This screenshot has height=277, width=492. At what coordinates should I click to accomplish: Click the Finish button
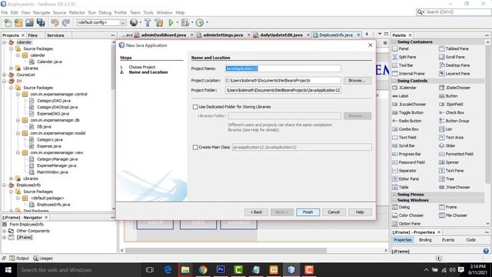coord(307,212)
